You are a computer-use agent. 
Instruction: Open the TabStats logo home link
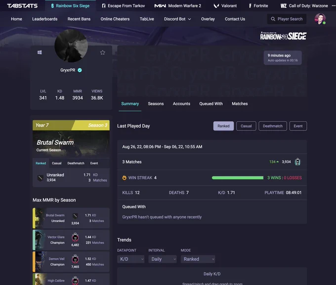[22, 6]
